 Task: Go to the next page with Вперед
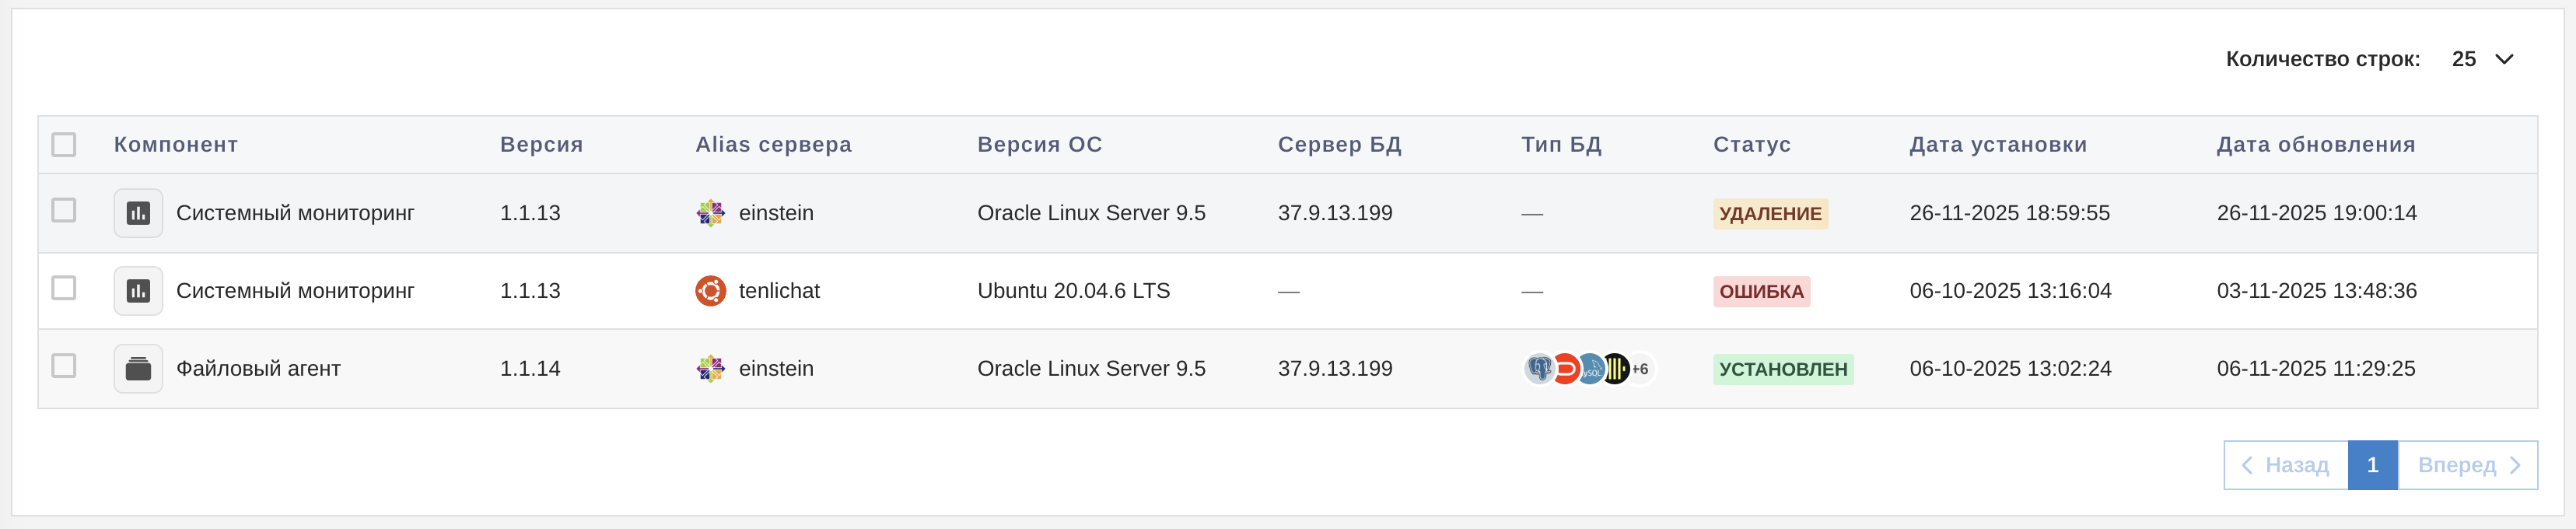click(2467, 465)
